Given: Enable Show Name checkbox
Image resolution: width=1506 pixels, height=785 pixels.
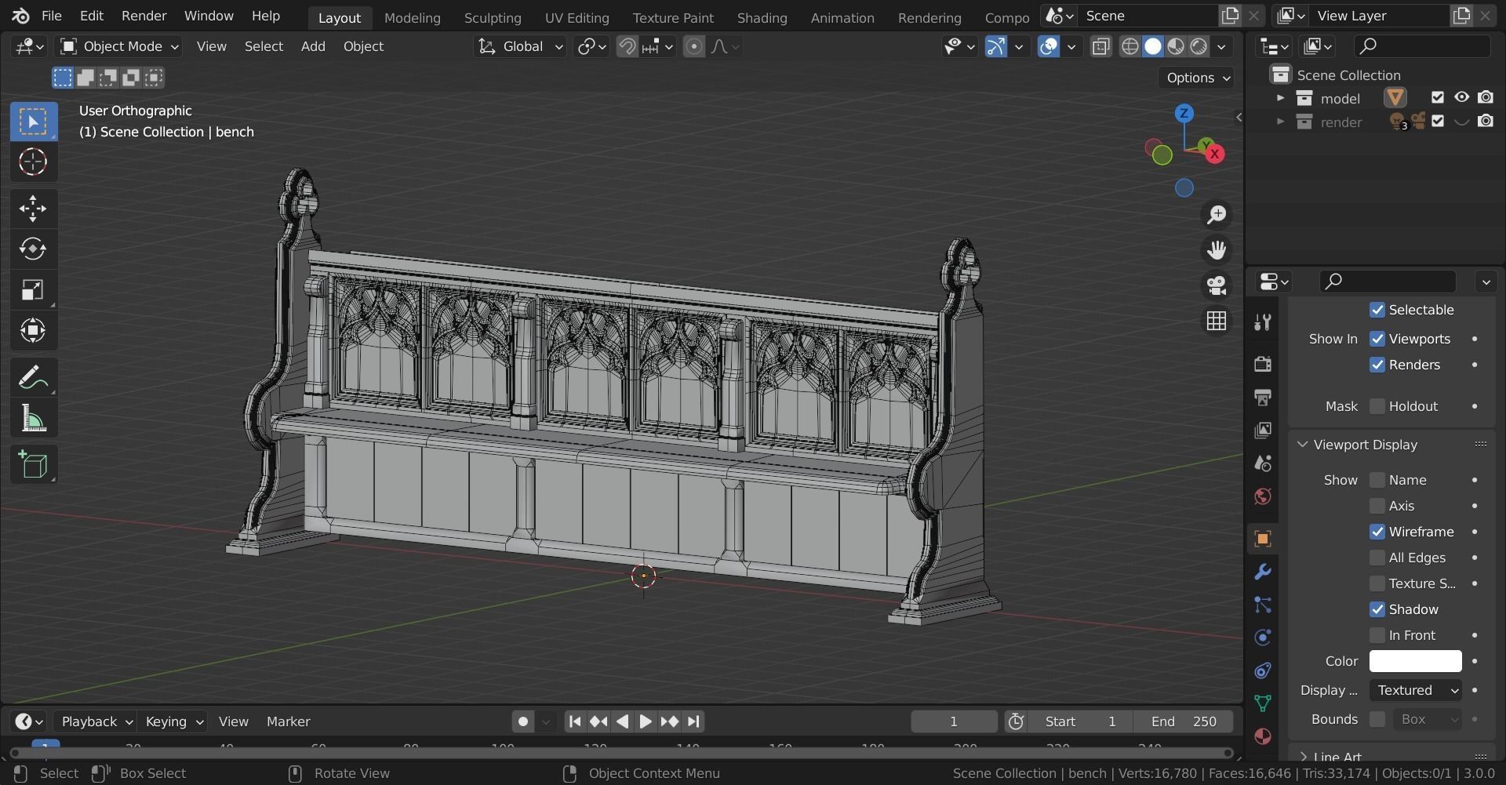Looking at the screenshot, I should point(1377,480).
